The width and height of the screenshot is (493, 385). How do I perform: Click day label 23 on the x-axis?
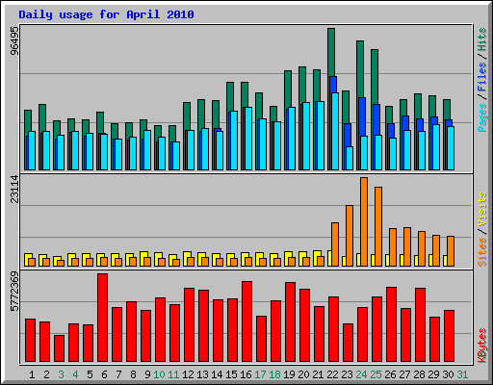347,374
